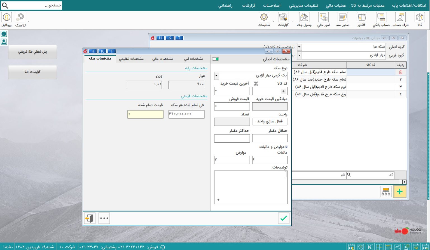Toggle the green switch beside مشخصات اصلي
Image resolution: width=430 pixels, height=250 pixels.
[x=216, y=59]
